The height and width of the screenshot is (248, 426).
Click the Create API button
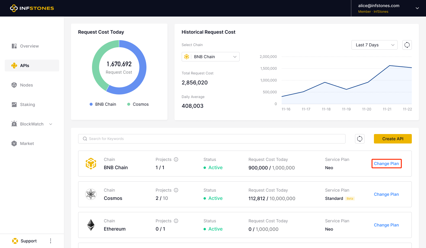tap(393, 139)
